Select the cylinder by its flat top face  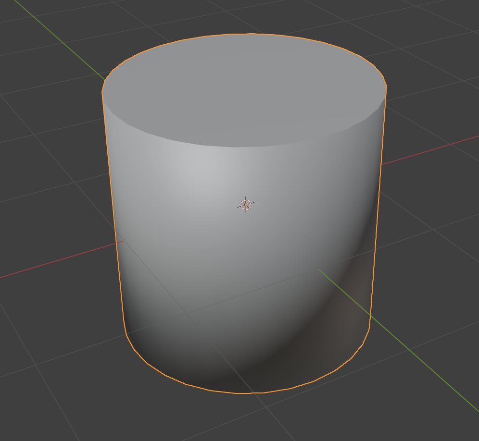pyautogui.click(x=244, y=90)
